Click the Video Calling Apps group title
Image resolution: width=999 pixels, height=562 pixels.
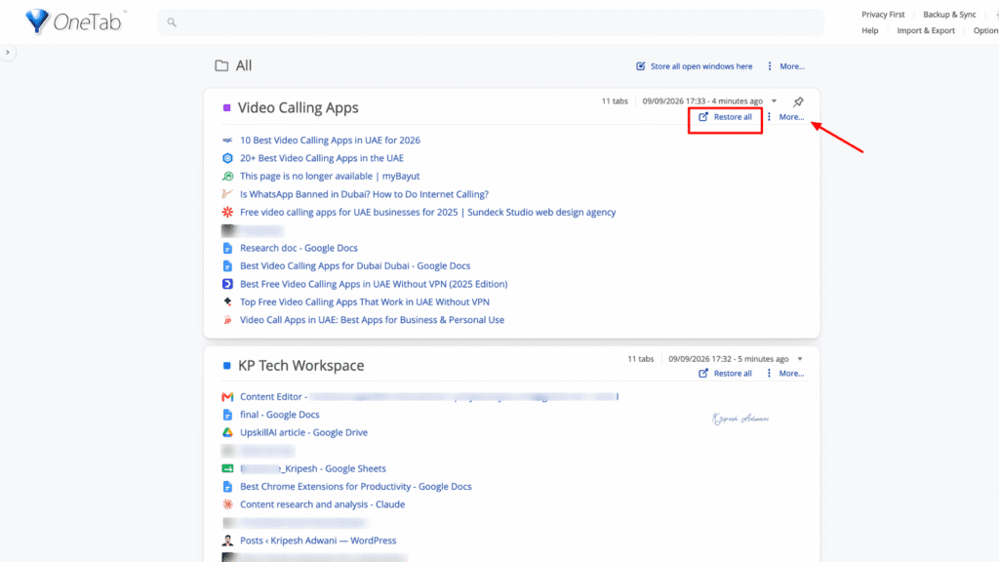pos(299,107)
